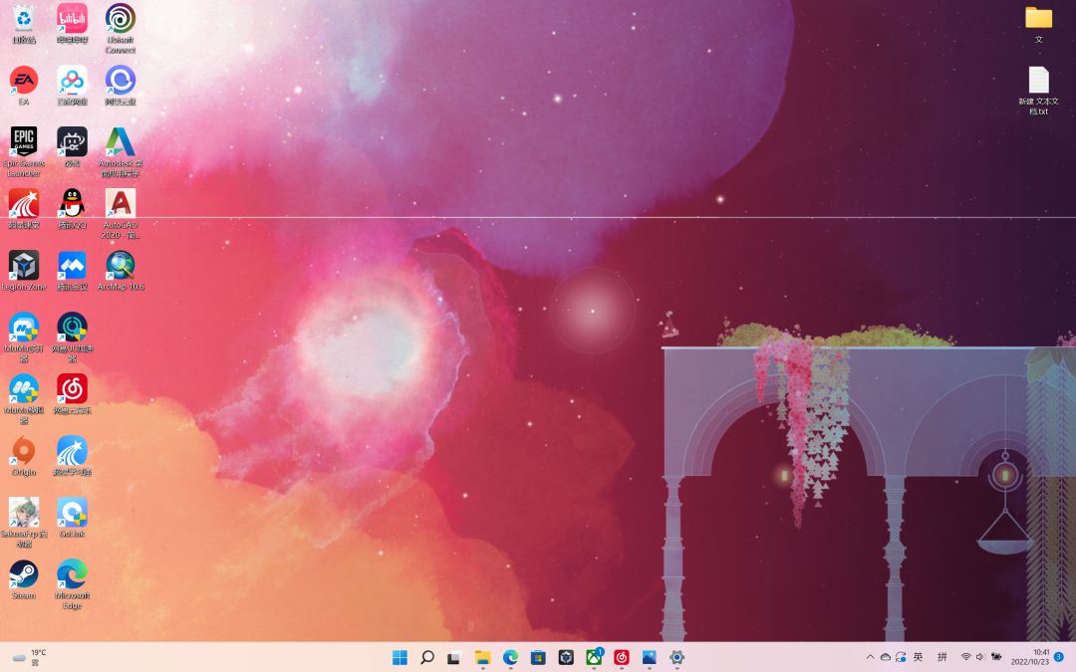Open the Steam desktop shortcut

(24, 578)
